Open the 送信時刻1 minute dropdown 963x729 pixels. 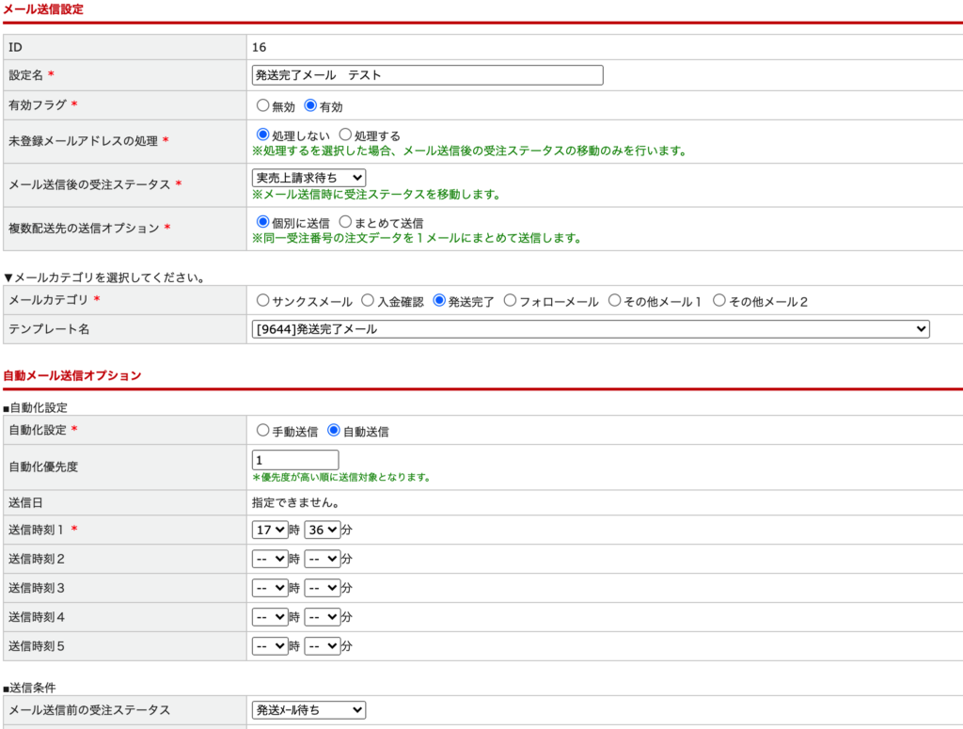(322, 530)
